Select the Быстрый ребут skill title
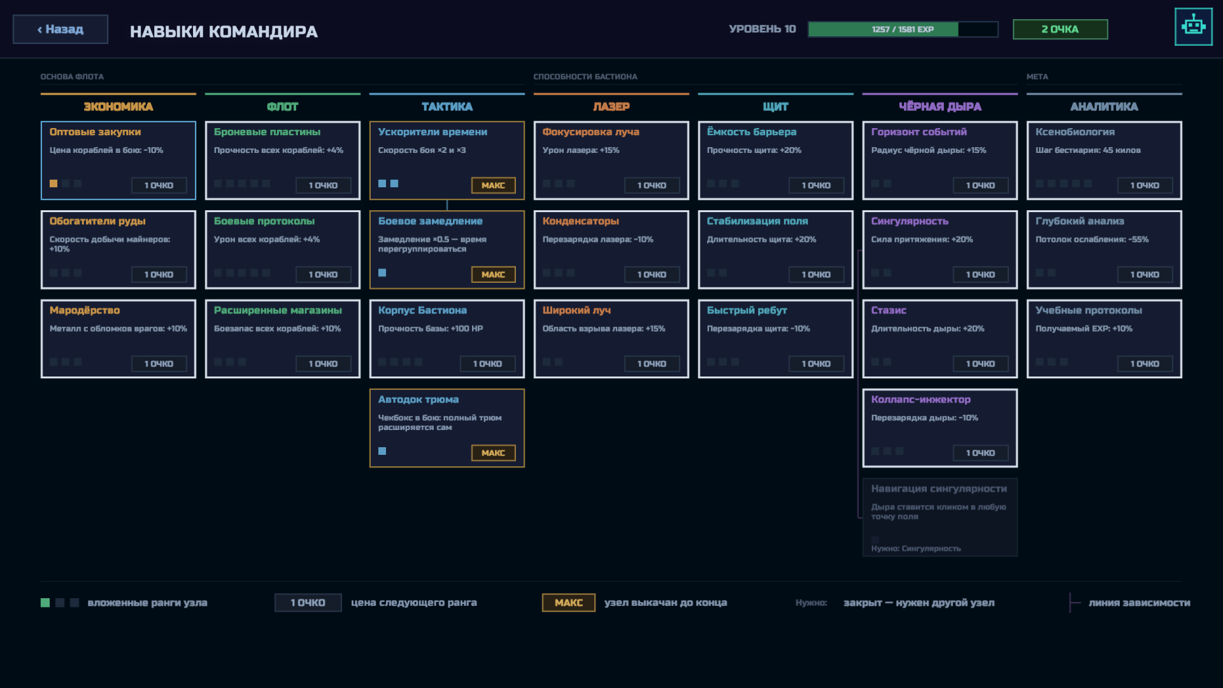 tap(747, 310)
